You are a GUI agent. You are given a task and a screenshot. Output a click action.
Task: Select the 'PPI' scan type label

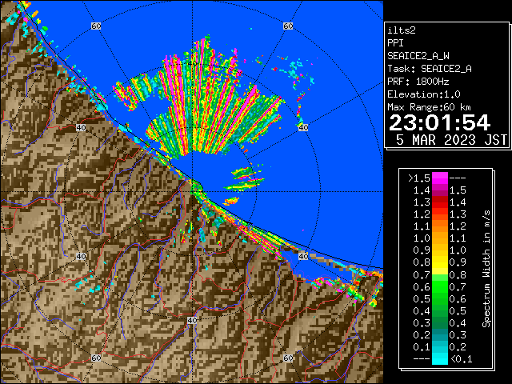point(395,43)
